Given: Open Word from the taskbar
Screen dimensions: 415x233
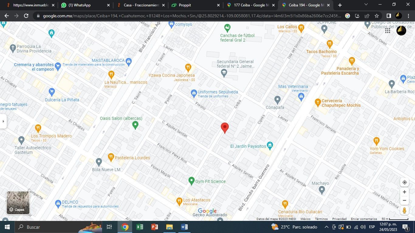Looking at the screenshot, I should [x=184, y=227].
